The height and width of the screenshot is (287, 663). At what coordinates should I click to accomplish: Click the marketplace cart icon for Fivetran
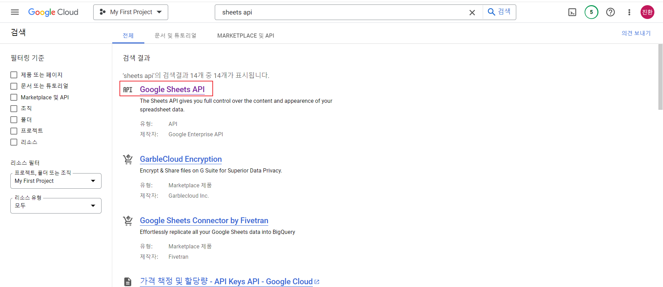[128, 221]
